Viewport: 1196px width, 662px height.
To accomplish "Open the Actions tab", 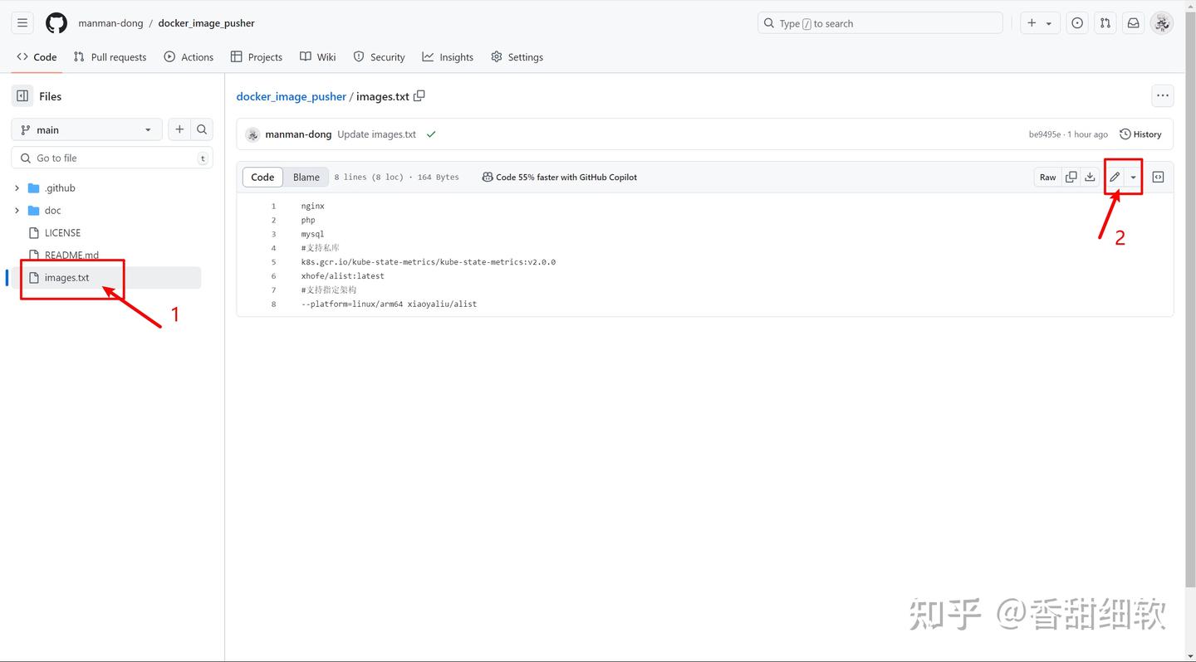I will click(x=189, y=56).
